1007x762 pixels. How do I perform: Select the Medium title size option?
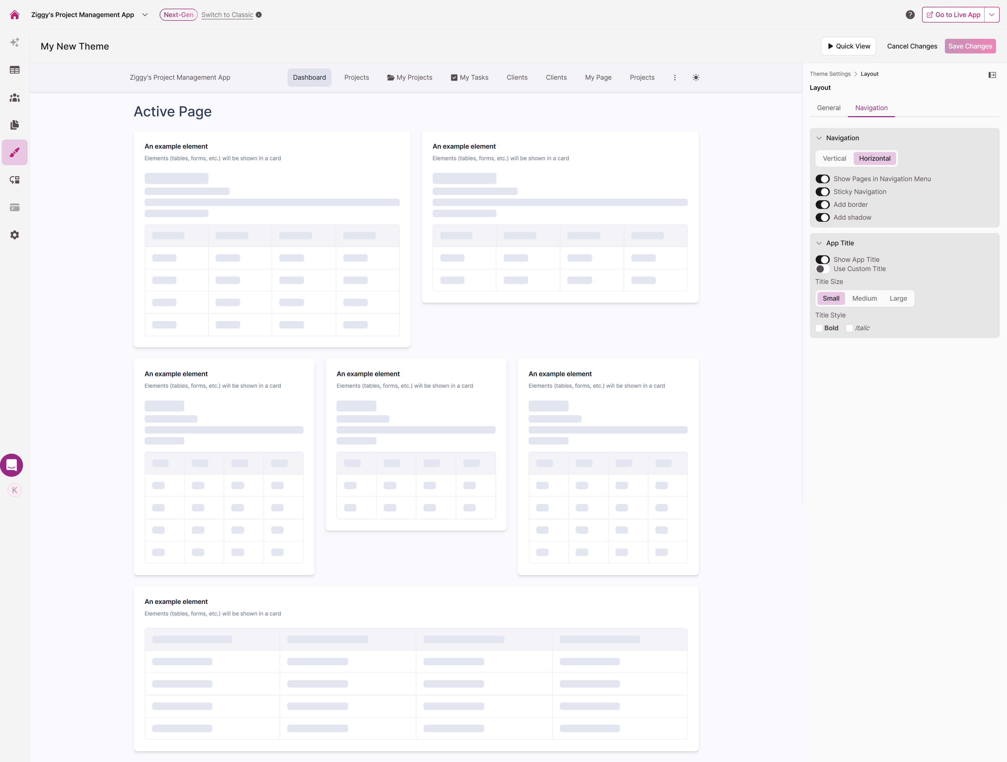pyautogui.click(x=864, y=299)
